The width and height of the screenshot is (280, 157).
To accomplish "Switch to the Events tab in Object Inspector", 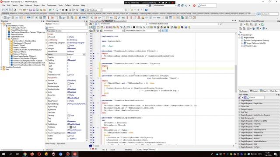I will point(58,31).
